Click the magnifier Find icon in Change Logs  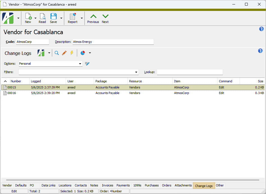(x=57, y=53)
